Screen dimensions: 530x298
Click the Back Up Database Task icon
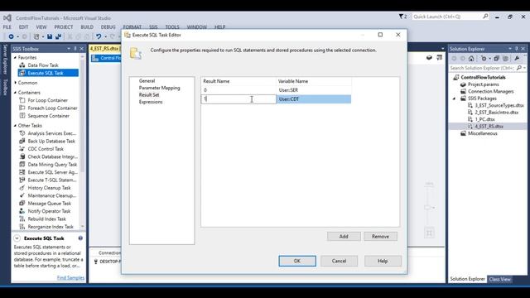click(22, 141)
